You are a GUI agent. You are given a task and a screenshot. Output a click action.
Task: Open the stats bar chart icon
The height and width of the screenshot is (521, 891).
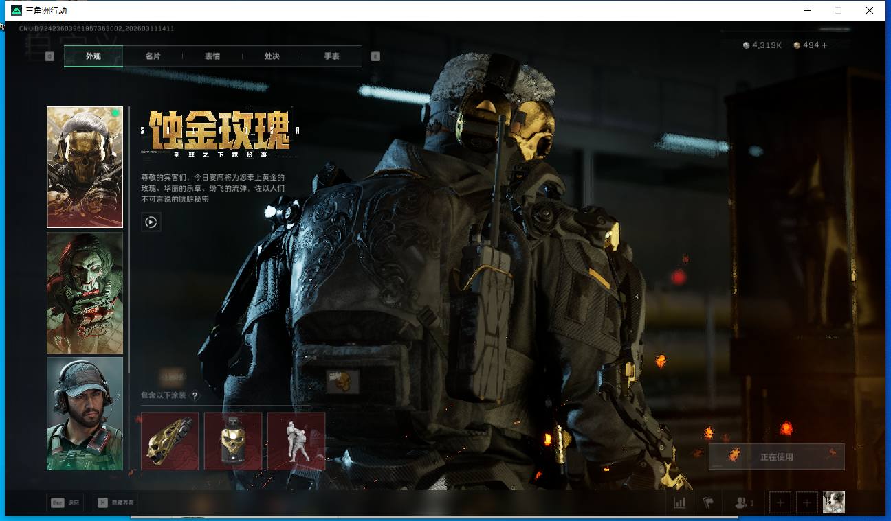click(679, 503)
